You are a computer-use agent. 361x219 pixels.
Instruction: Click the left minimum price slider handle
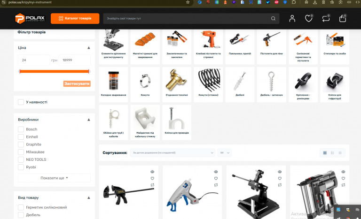[20, 71]
